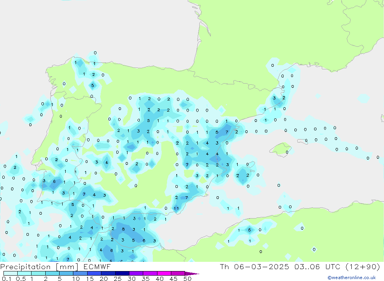Click the 40–45 mm magenta swatch
This screenshot has width=384, height=281.
click(164, 273)
